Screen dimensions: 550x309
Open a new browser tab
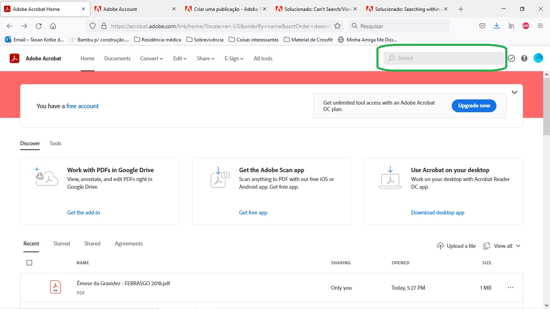click(x=461, y=9)
